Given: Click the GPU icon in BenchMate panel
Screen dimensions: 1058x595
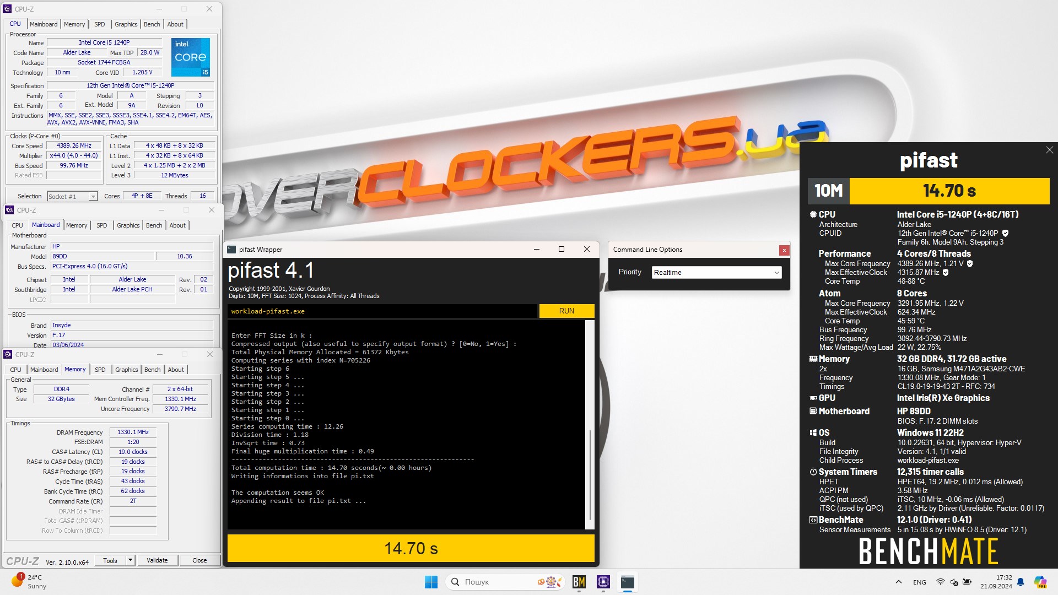Looking at the screenshot, I should (x=813, y=398).
